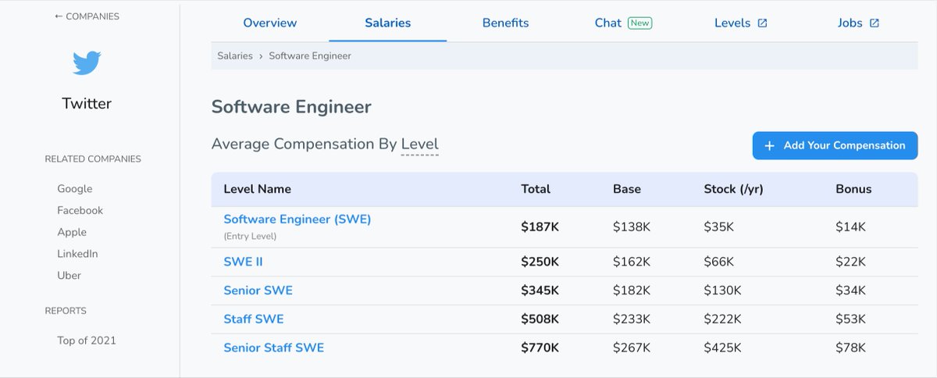Open the Chat tab
The height and width of the screenshot is (378, 937).
click(608, 23)
